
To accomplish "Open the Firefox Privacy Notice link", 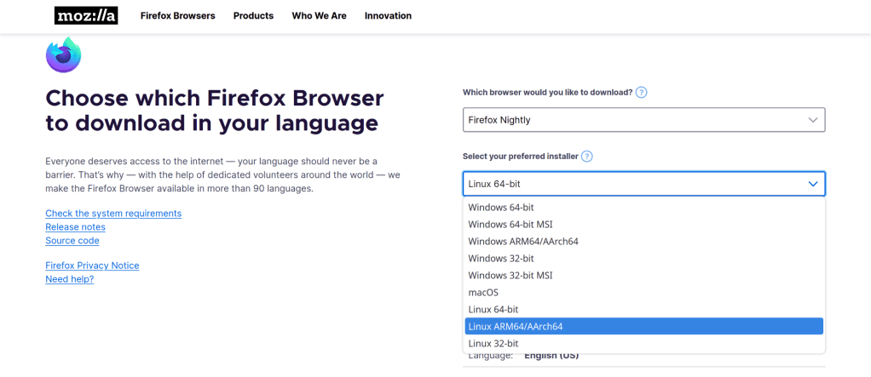I will pos(92,266).
